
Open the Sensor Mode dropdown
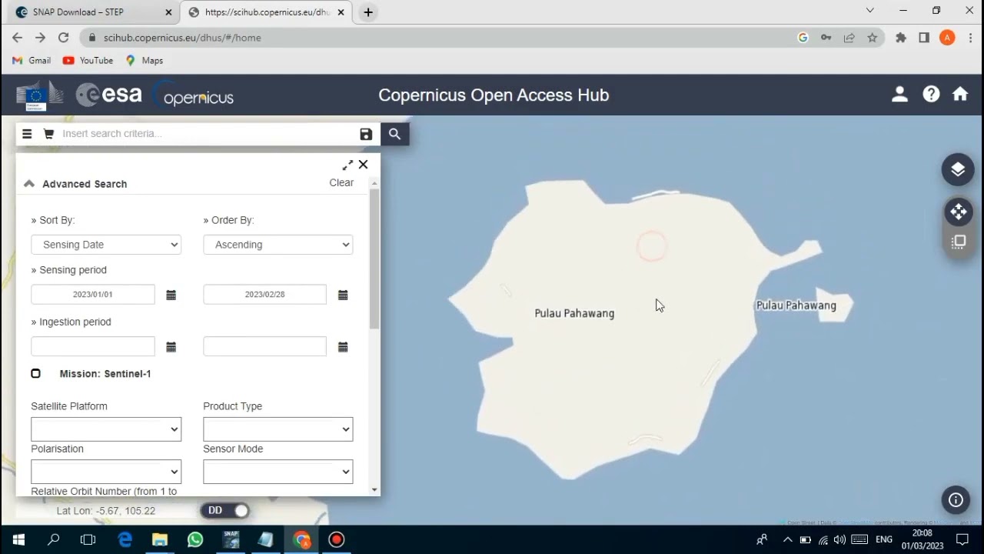[278, 472]
